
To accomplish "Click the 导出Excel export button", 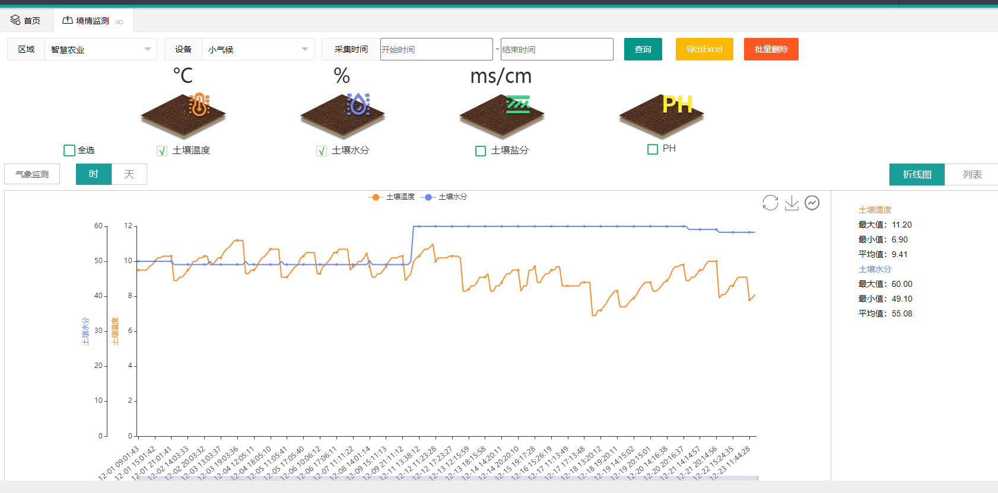I will pos(704,49).
